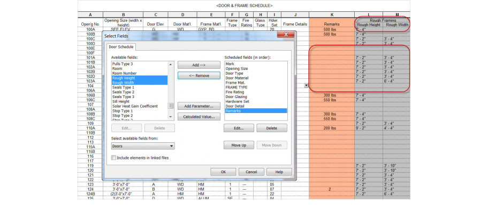This screenshot has width=488, height=210.
Task: Click opening number 124B row cell
Action: (90, 194)
